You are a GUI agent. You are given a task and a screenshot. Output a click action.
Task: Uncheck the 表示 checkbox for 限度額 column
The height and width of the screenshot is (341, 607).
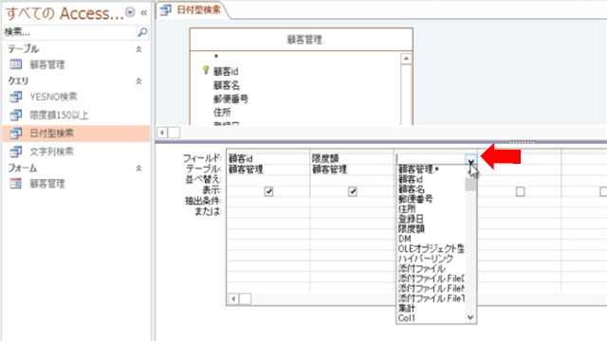coord(352,191)
